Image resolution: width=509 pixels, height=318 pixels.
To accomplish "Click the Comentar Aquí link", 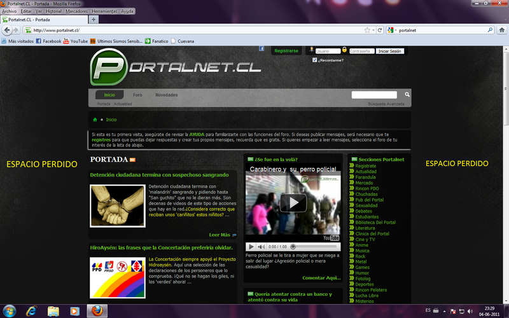I will pos(321,278).
